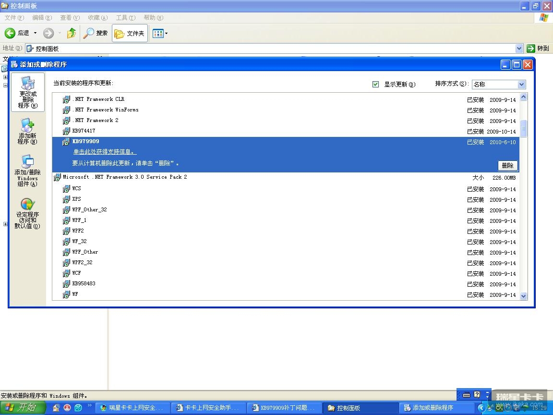553x415 pixels.
Task: Open address bar dropdown arrow
Action: click(519, 49)
